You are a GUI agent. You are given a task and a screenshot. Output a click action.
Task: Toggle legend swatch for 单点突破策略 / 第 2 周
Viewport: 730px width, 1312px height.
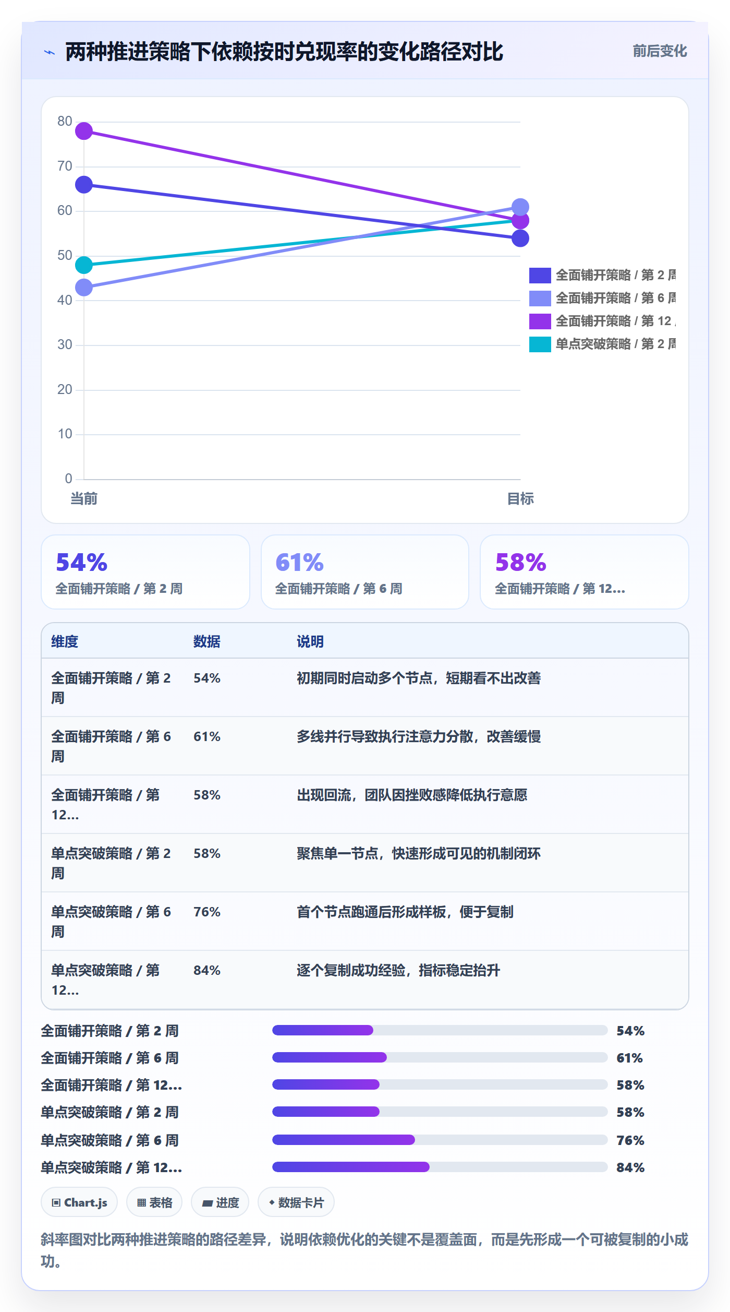tap(540, 344)
